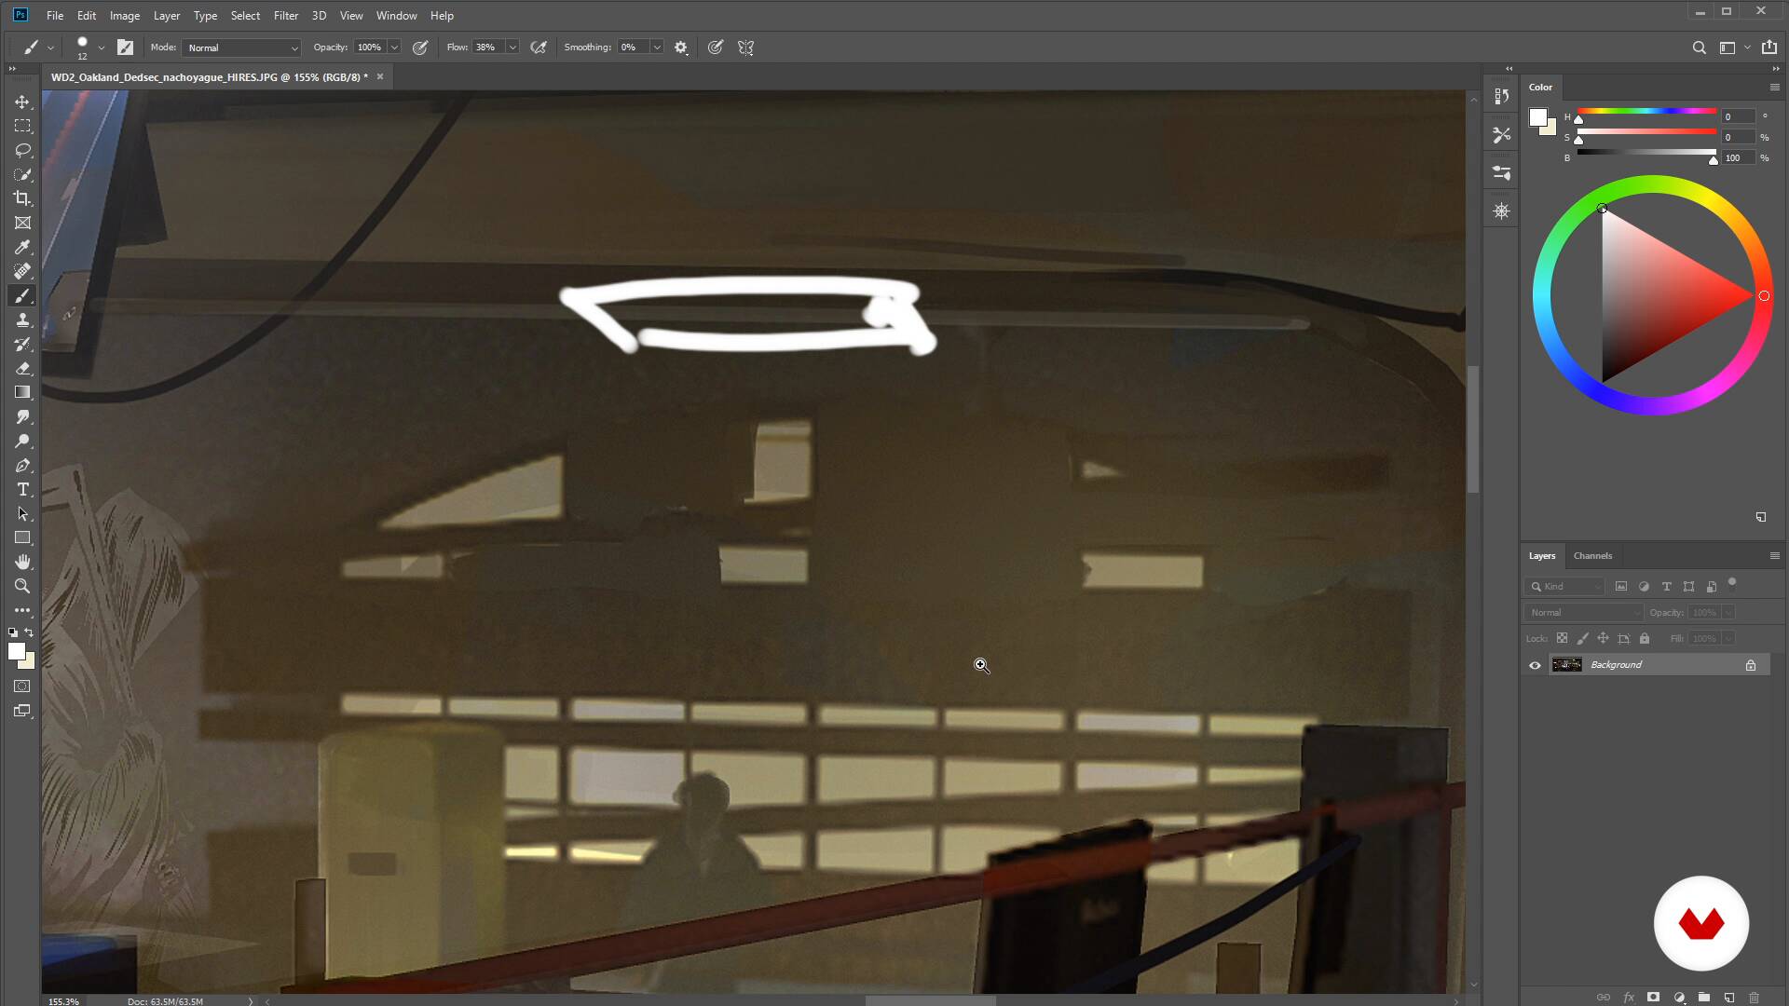Toggle lock image pixels
This screenshot has height=1006, width=1789.
[1582, 638]
